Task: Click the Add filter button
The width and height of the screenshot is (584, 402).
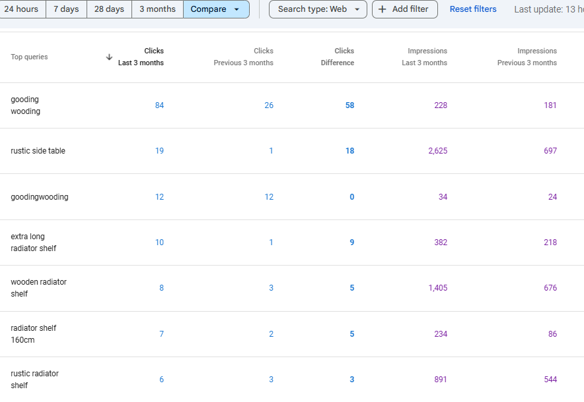Action: point(404,9)
